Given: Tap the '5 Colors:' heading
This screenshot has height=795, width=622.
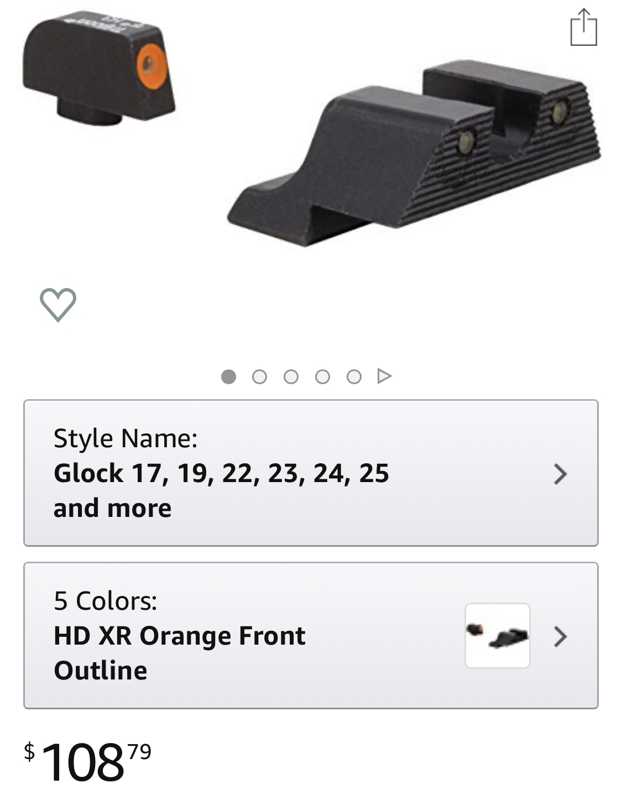Looking at the screenshot, I should coord(106,601).
